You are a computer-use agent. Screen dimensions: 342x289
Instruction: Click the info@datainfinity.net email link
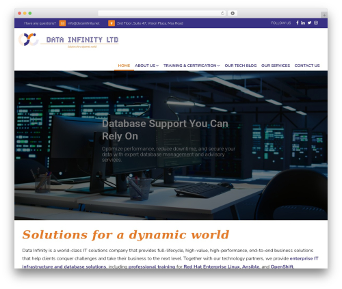point(83,23)
